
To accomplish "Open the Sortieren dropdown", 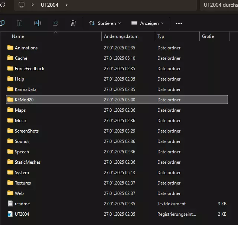I will coord(105,23).
